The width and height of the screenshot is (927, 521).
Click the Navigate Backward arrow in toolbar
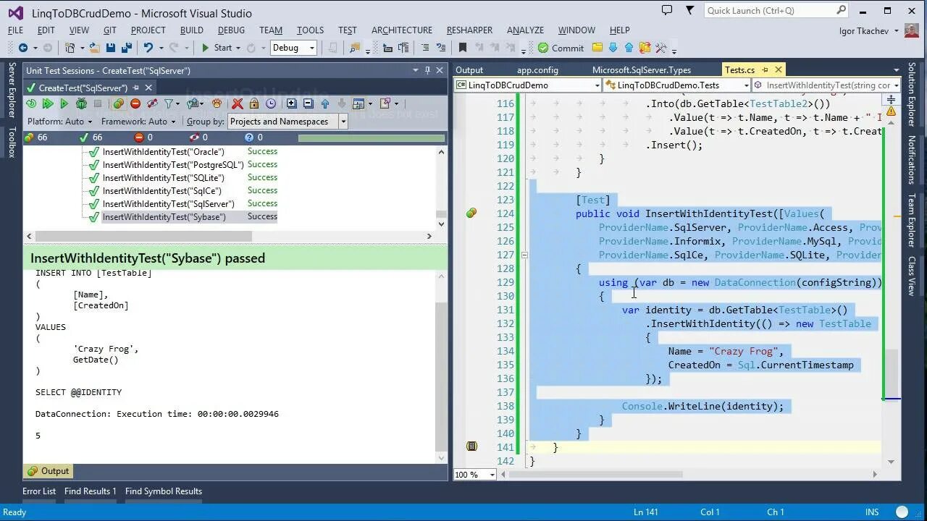click(x=22, y=48)
